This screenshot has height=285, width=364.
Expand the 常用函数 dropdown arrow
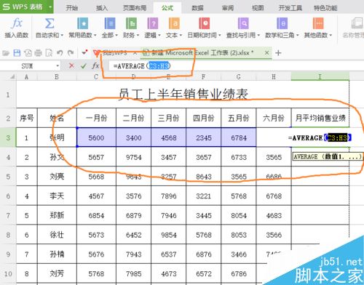(x=95, y=36)
